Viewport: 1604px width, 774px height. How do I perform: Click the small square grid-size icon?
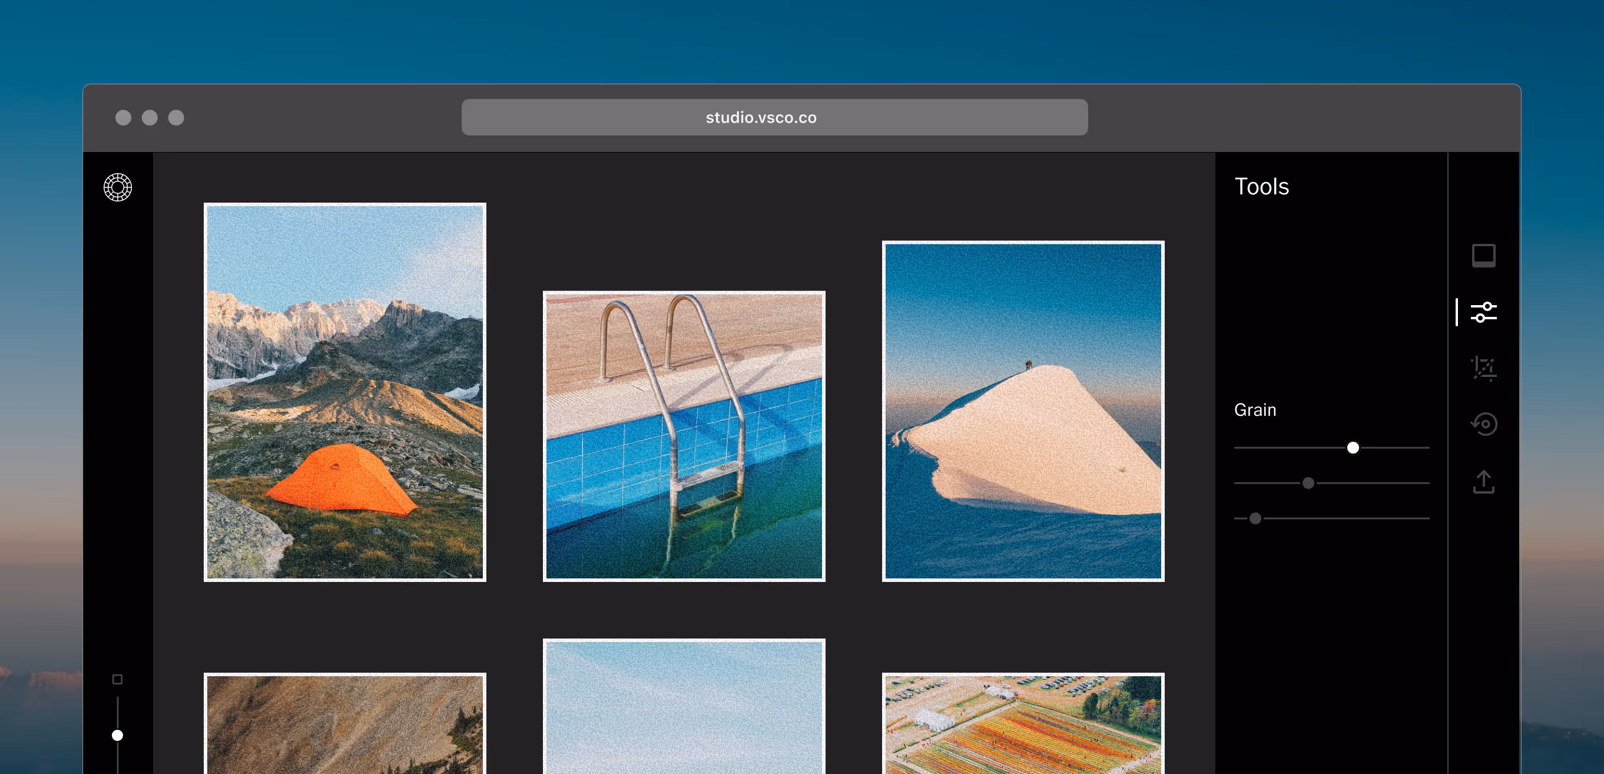117,679
